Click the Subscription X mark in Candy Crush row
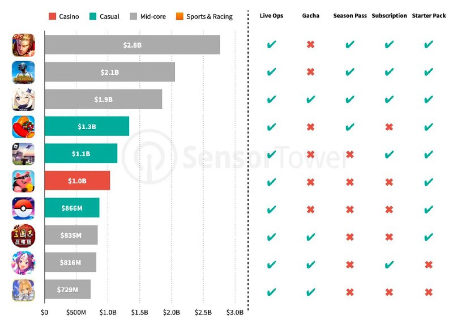 [389, 127]
